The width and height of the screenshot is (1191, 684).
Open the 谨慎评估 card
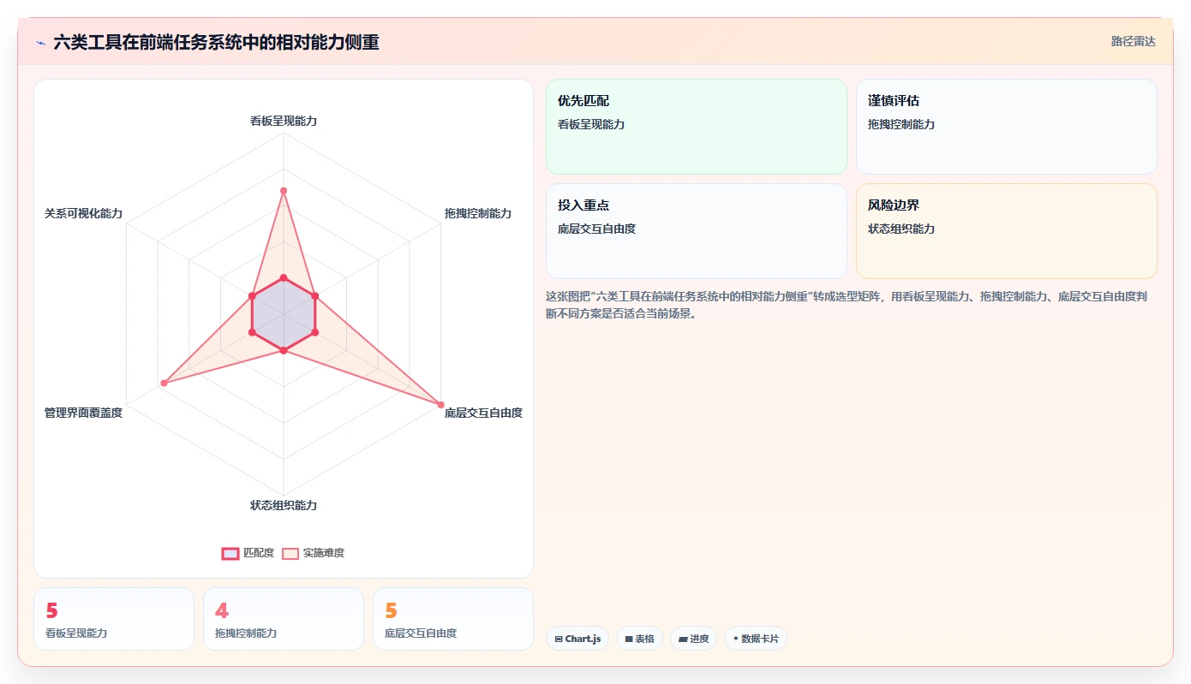pos(1007,127)
